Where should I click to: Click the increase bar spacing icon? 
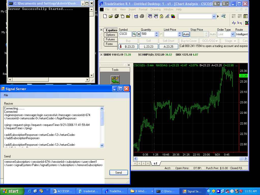tap(239, 23)
